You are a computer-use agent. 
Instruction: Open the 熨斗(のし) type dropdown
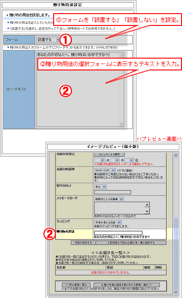pos(101,187)
